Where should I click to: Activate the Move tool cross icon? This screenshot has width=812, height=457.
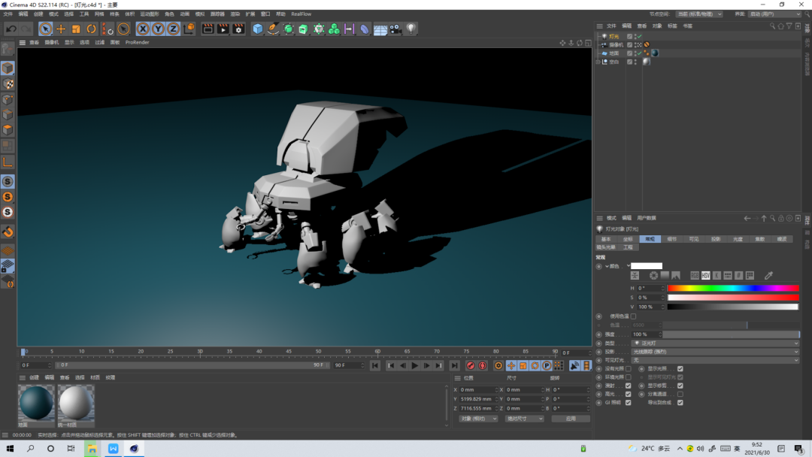pos(61,29)
